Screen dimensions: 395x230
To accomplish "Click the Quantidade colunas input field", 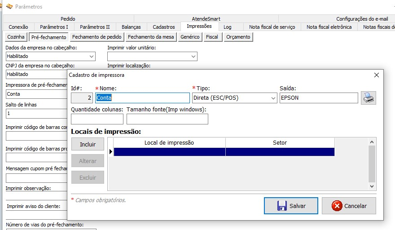I will coord(97,119).
